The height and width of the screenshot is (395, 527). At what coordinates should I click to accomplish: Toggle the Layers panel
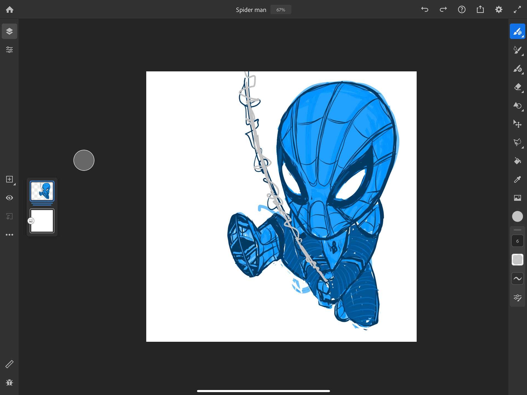coord(10,31)
